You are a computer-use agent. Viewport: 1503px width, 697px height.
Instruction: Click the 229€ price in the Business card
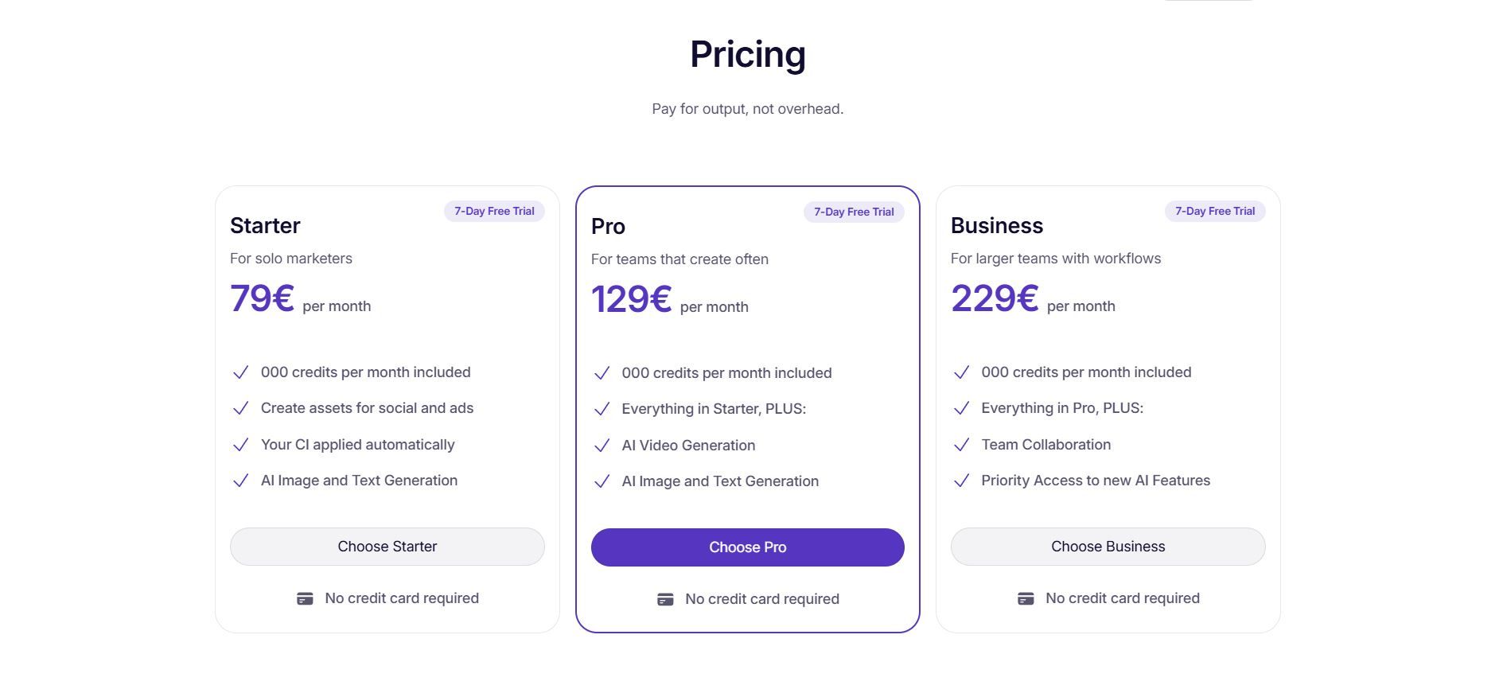pyautogui.click(x=995, y=298)
